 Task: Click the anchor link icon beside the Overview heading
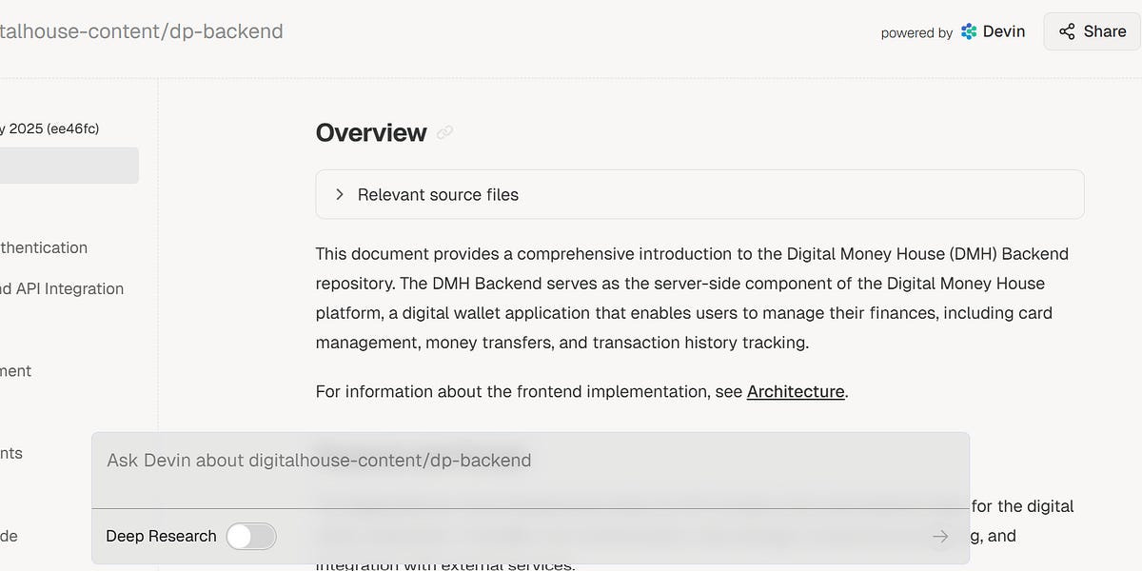click(444, 133)
